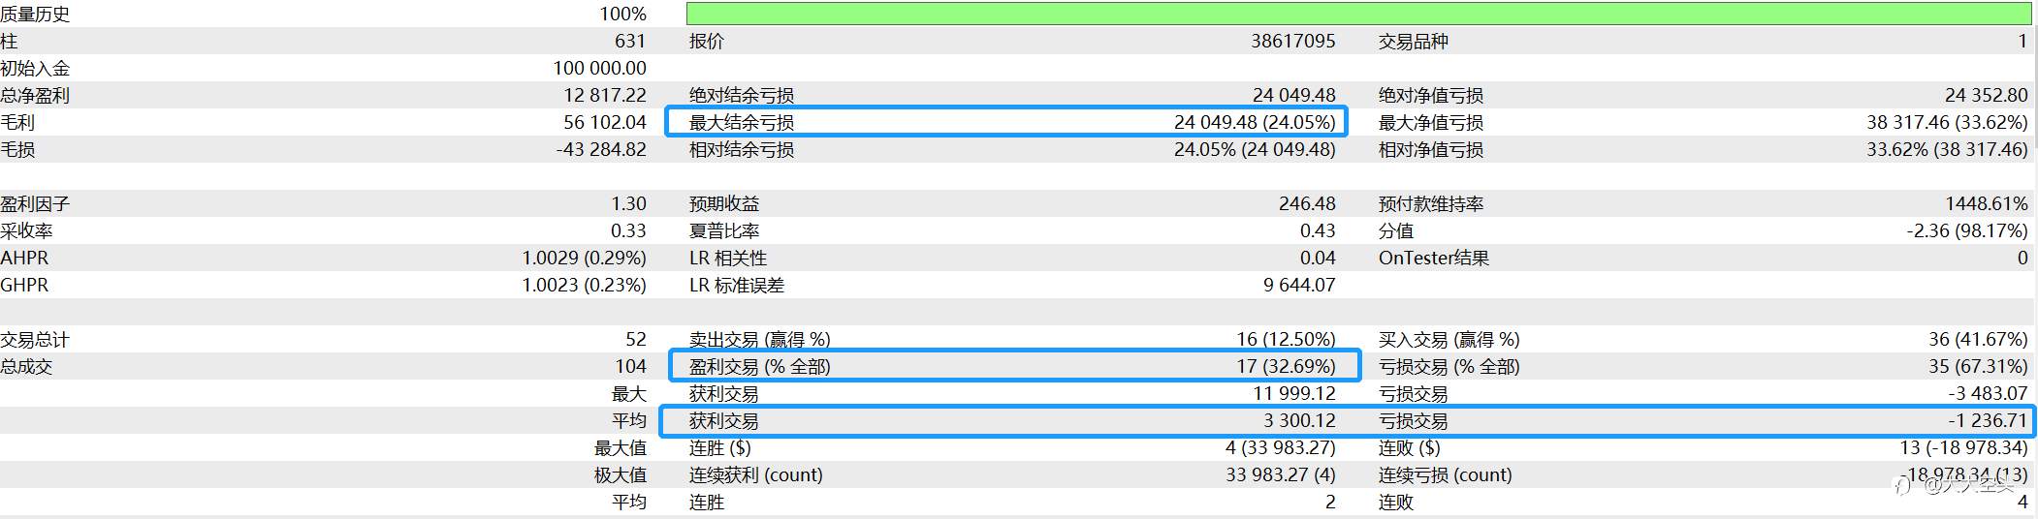The width and height of the screenshot is (2038, 519).
Task: Select the '盈利交易 (% 全部)' label
Action: pos(759,366)
